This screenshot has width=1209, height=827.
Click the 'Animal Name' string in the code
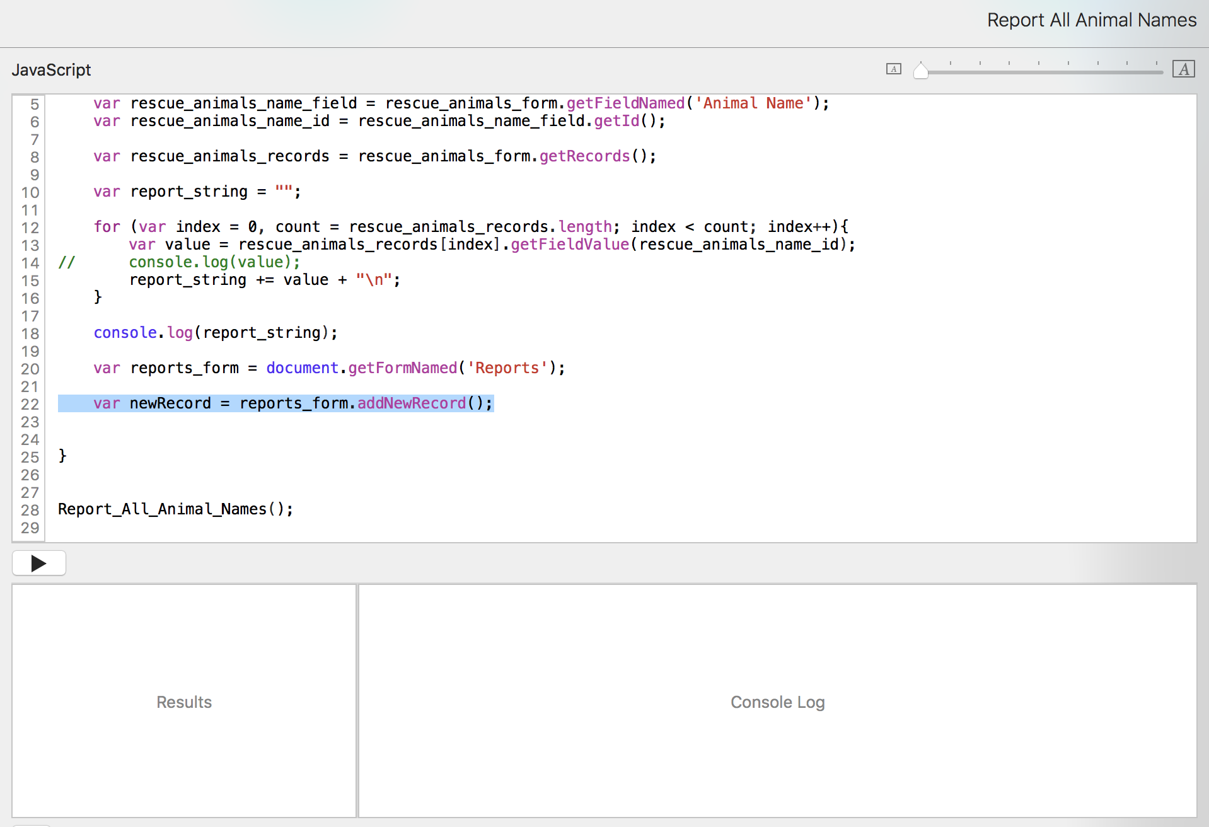[x=753, y=103]
